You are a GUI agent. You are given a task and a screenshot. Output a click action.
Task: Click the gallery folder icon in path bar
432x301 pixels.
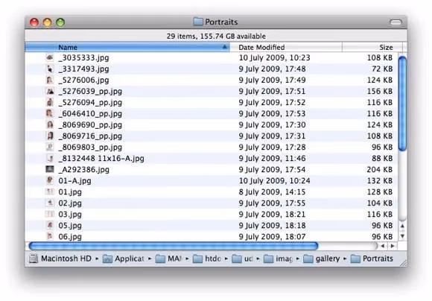pyautogui.click(x=308, y=259)
